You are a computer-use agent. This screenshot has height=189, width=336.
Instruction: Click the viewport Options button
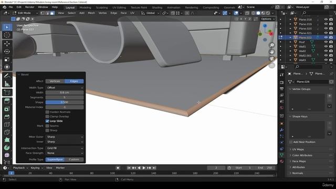(267, 19)
